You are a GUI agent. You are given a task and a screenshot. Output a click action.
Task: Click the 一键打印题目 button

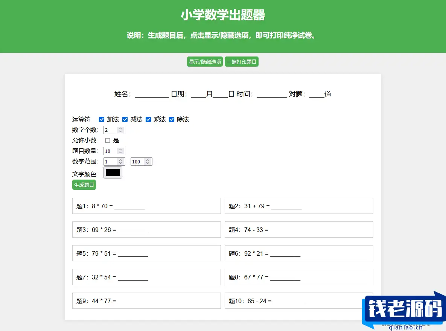242,62
